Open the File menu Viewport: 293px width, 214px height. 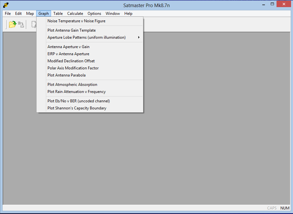(8, 14)
